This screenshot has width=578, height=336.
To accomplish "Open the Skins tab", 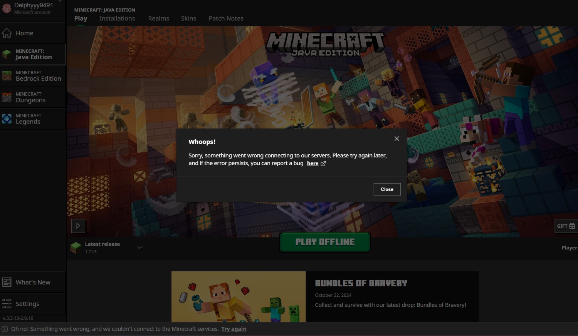I will [188, 18].
